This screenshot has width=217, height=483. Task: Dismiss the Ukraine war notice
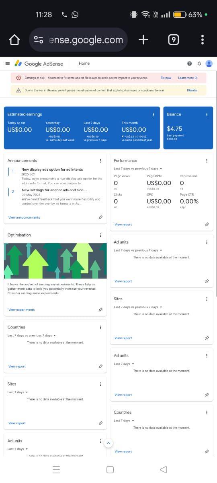(x=192, y=91)
